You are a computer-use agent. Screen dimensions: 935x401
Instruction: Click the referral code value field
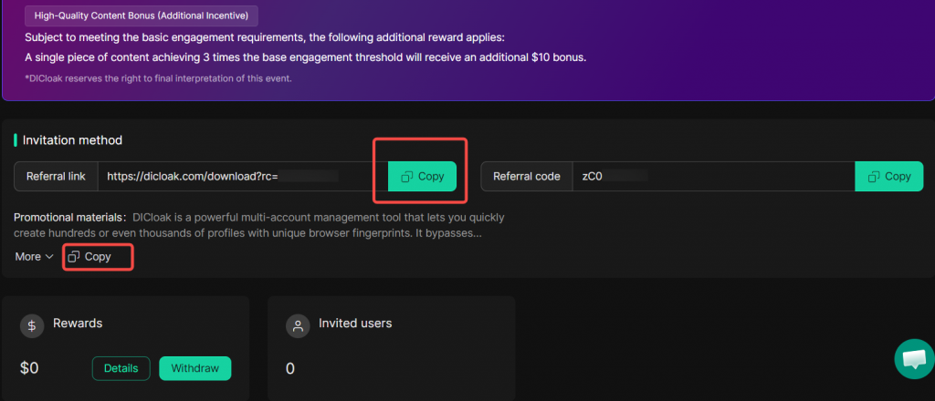pyautogui.click(x=714, y=176)
